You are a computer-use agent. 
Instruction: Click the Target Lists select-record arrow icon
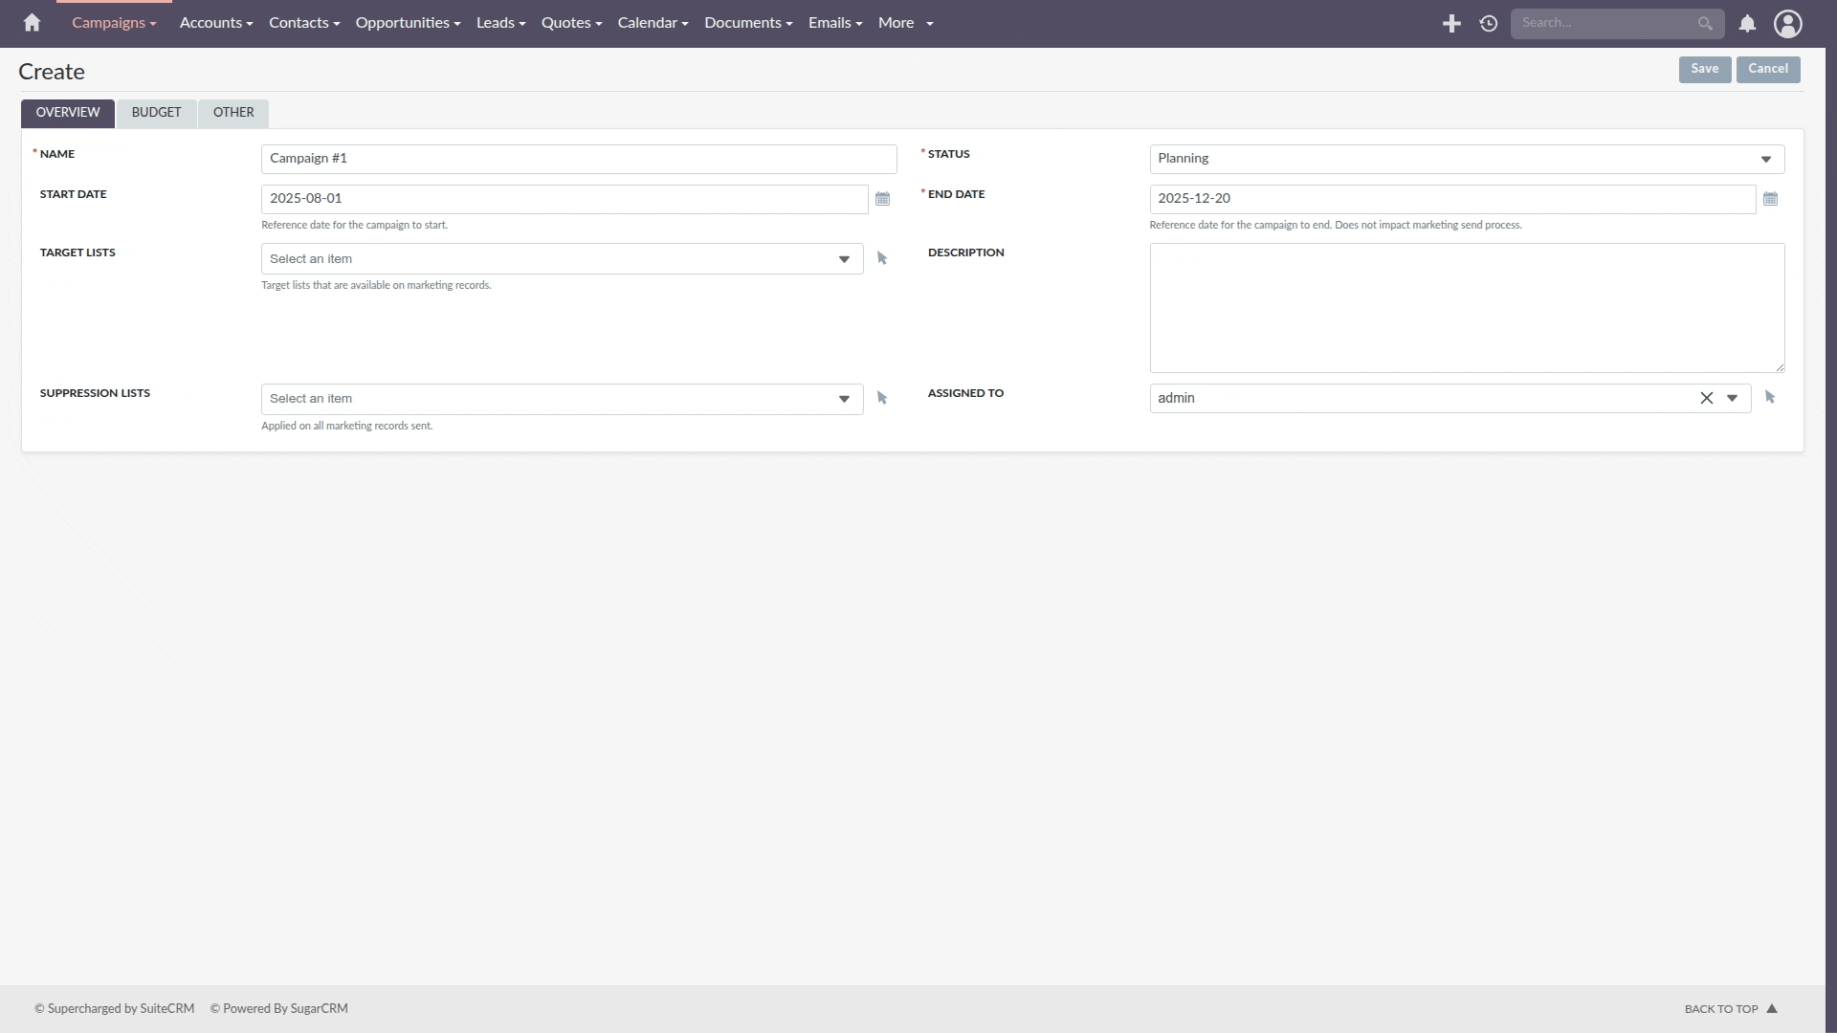tap(882, 258)
